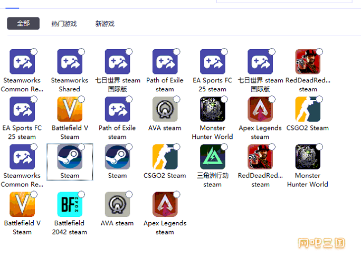Click Steamworks Common Re... icon beside outlined Steam
The height and width of the screenshot is (256, 361).
tap(22, 157)
